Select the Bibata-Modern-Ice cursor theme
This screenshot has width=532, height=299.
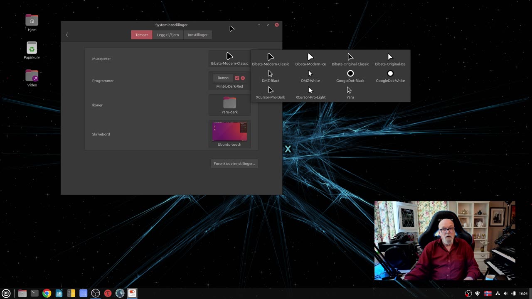310,59
